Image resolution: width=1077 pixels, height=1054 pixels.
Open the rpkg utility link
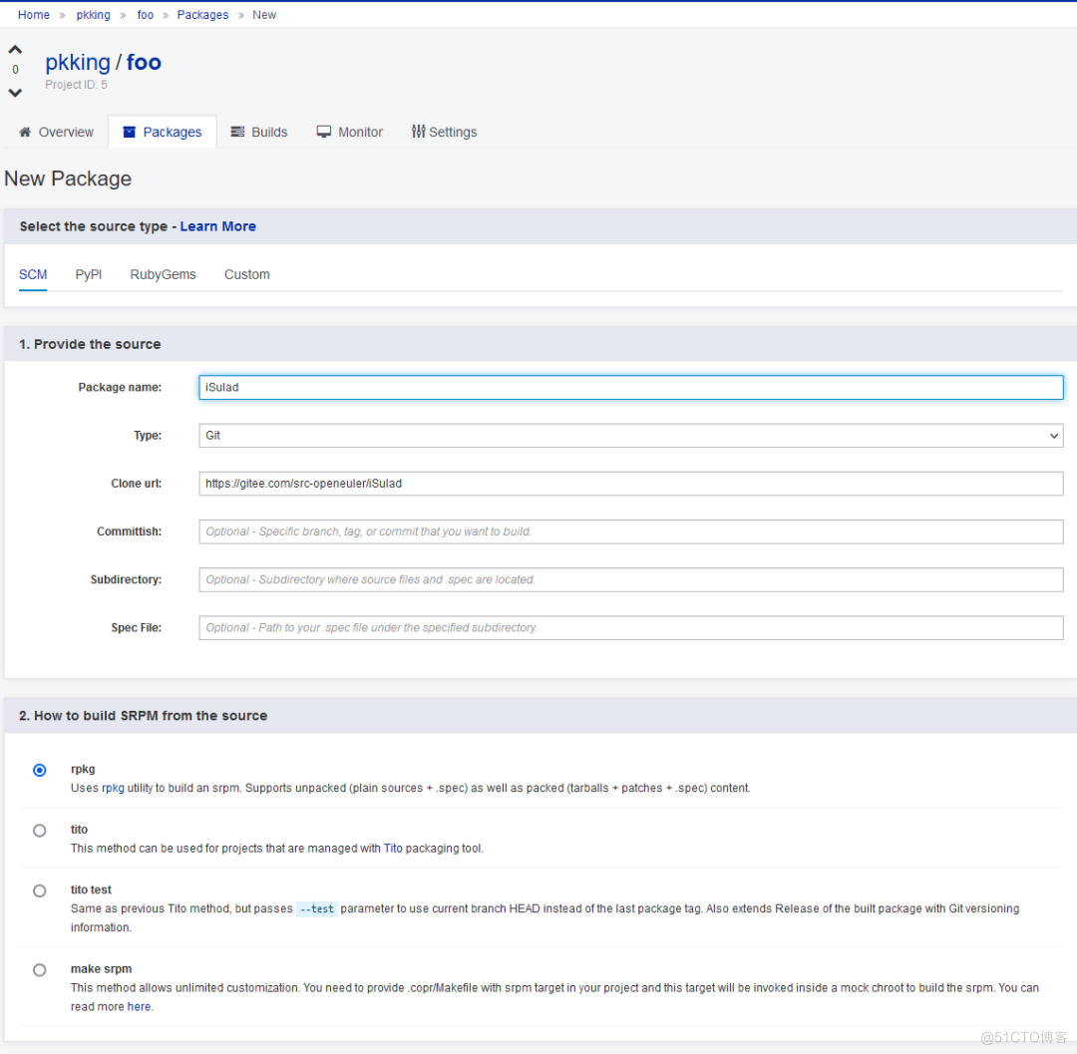(113, 789)
